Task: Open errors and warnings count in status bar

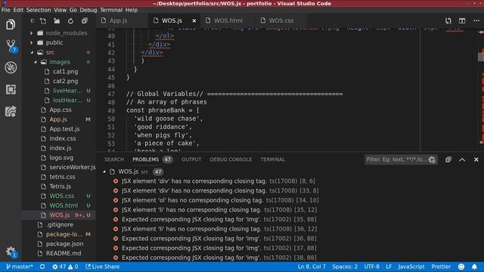Action: [x=65, y=267]
